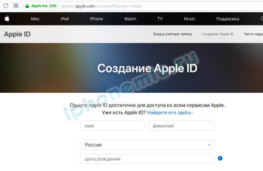Click the text Одного Apple ID достаточно
The width and height of the screenshot is (263, 171).
[x=103, y=105]
